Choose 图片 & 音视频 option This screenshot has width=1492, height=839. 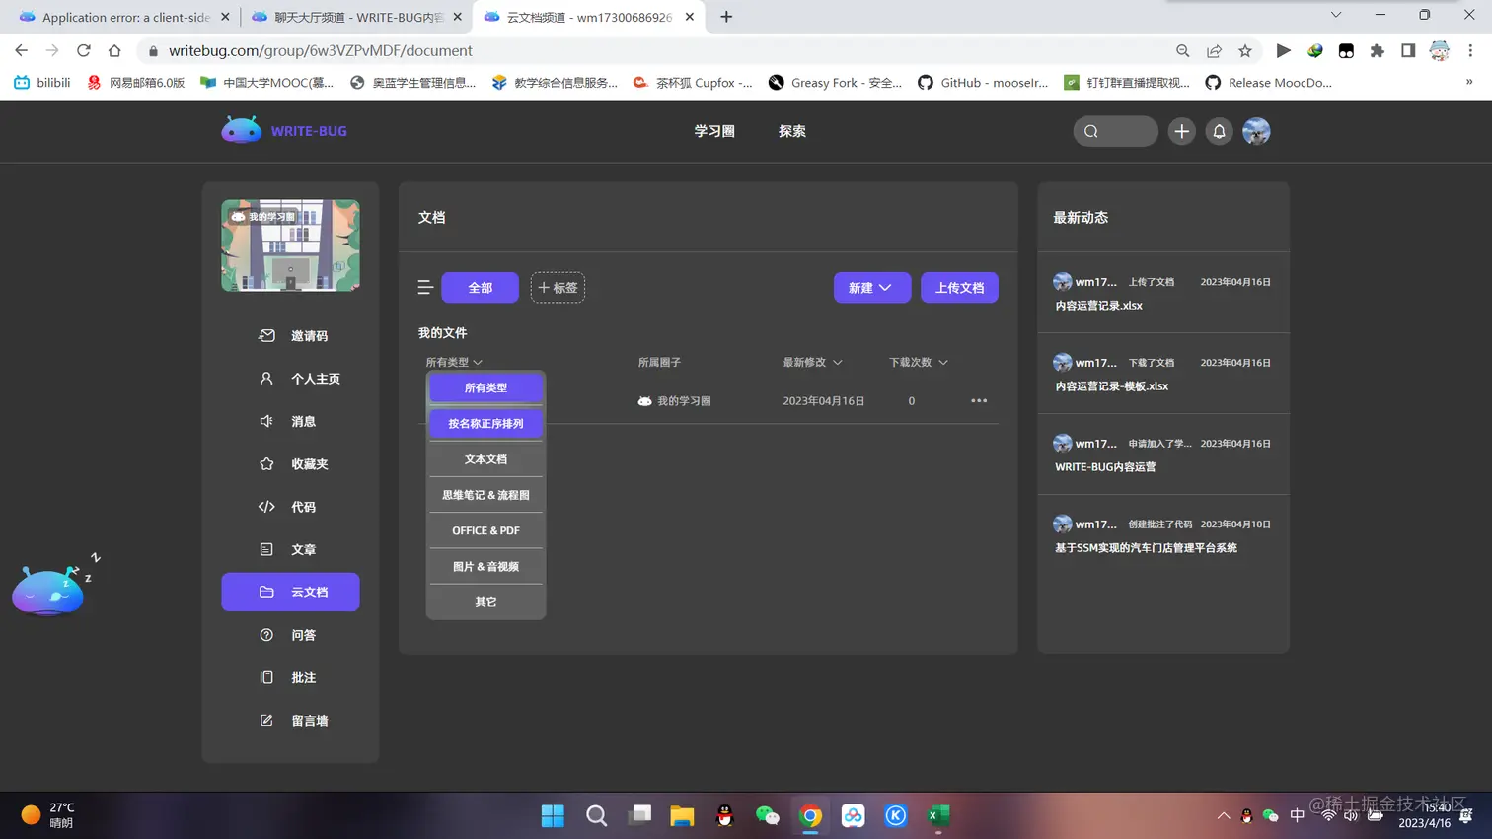(x=485, y=567)
